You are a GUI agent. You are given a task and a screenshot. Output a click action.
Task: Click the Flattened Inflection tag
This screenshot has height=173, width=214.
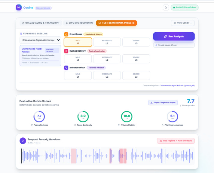(x=96, y=68)
